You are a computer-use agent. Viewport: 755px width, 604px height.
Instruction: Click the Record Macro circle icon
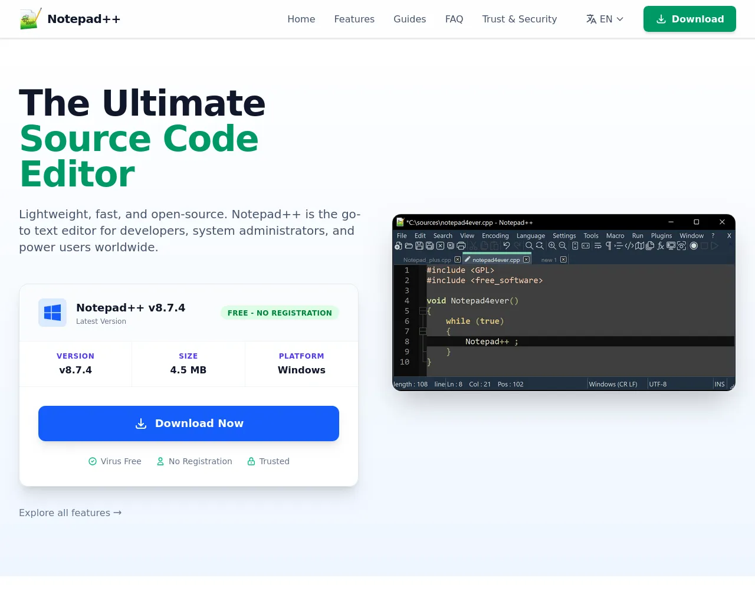[694, 246]
